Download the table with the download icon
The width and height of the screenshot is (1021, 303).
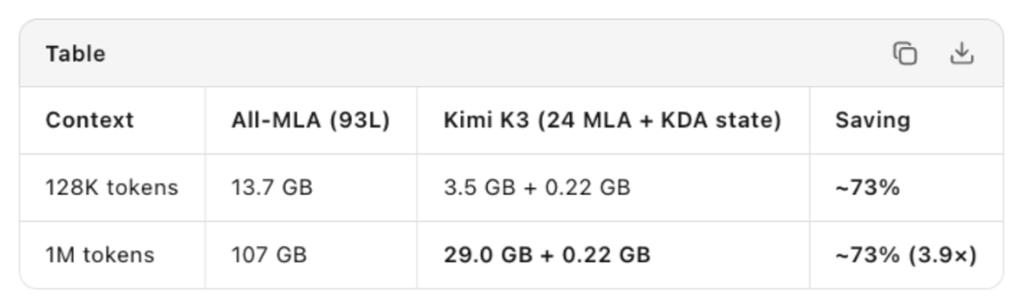[961, 54]
